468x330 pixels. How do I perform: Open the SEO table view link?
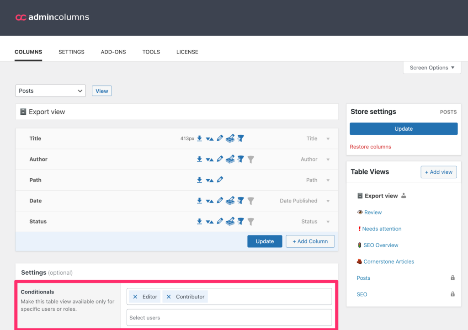(x=362, y=294)
